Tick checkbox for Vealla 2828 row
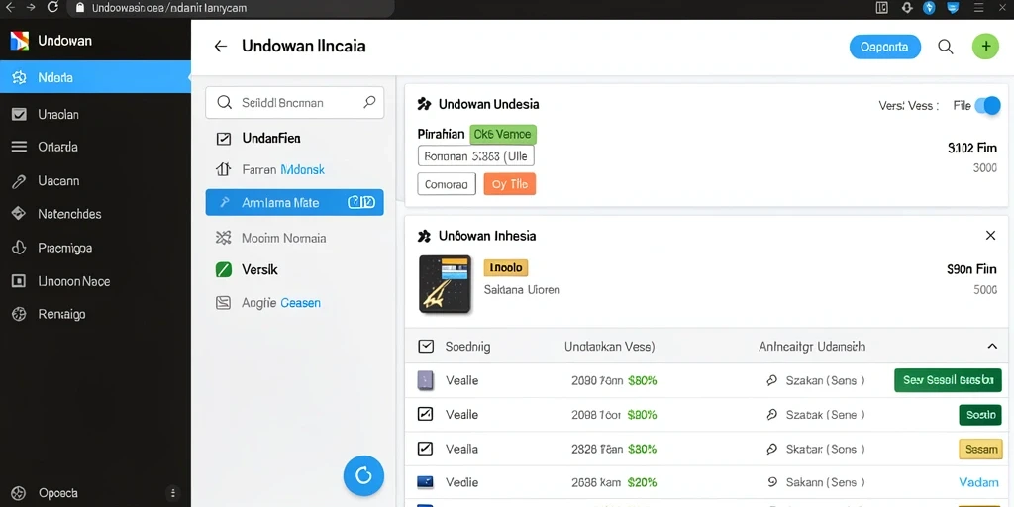Image resolution: width=1014 pixels, height=507 pixels. (x=426, y=449)
